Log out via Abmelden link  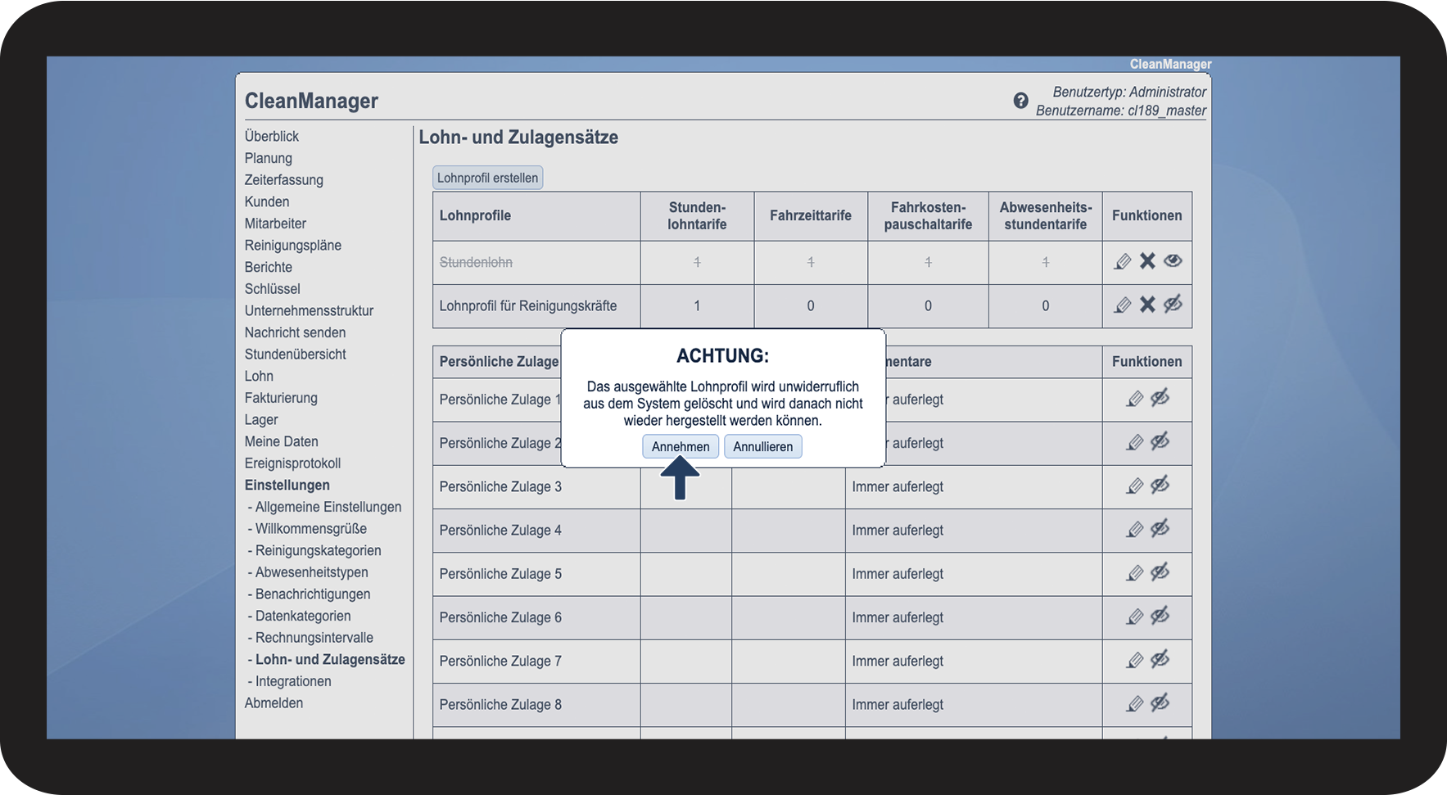274,703
